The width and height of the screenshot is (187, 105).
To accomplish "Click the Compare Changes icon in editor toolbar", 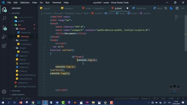I will pos(166,8).
